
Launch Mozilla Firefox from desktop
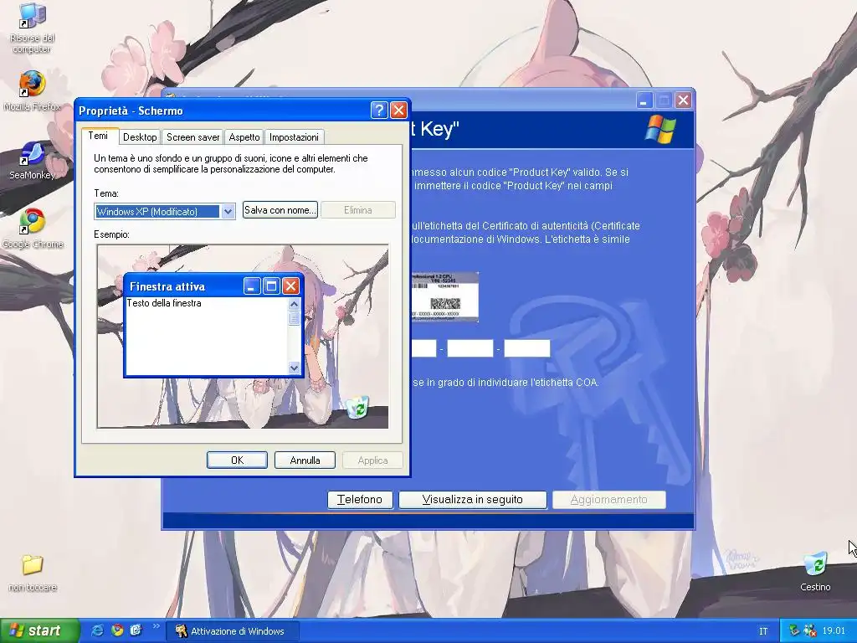pyautogui.click(x=33, y=90)
